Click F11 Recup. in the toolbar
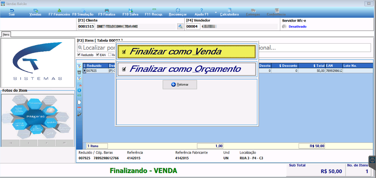376x178 pixels. [x=154, y=12]
